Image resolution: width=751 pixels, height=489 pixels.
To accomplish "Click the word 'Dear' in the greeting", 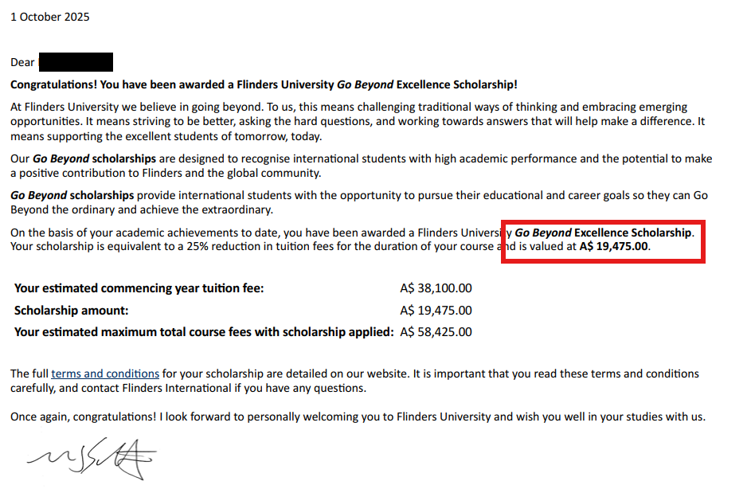I will pyautogui.click(x=23, y=62).
